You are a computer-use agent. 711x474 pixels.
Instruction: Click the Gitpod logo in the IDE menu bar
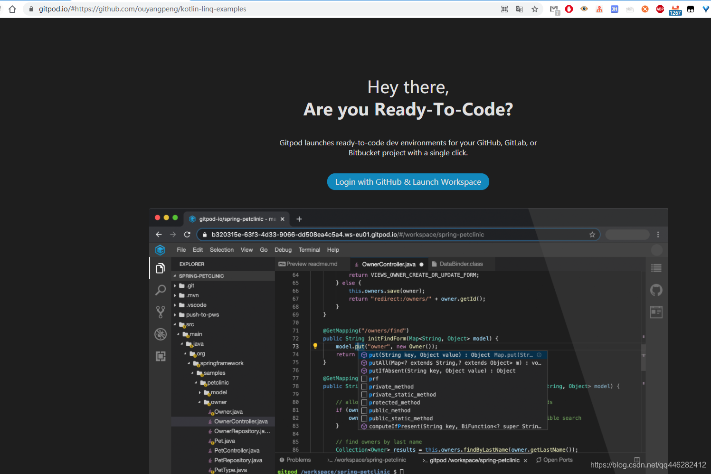160,250
